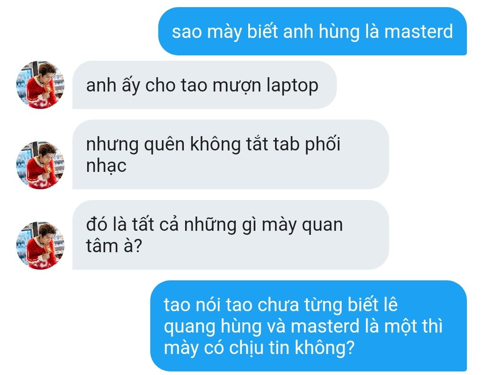Select 'anh ấy' at start of first reply
This screenshot has width=483, height=375.
(x=113, y=86)
